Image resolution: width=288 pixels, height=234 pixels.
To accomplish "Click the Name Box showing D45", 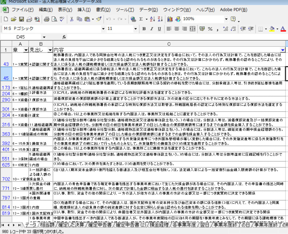I will tap(21, 37).
